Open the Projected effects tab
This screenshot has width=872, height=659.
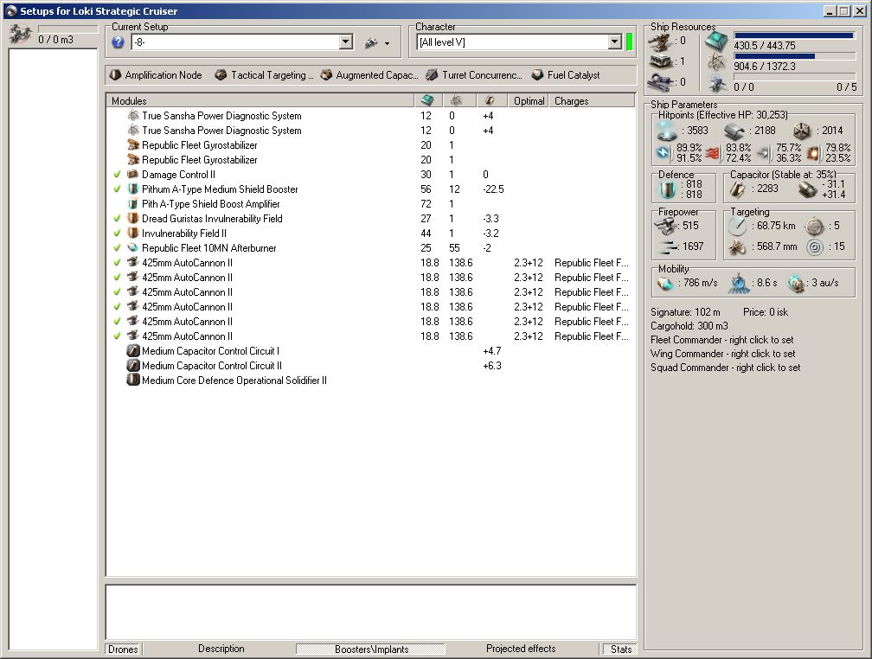521,649
